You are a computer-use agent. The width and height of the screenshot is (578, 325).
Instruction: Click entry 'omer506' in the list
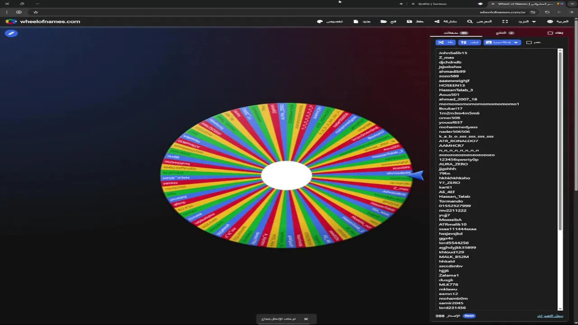[x=449, y=118]
